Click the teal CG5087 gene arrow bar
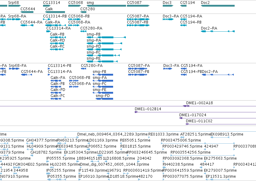Image resolution: width=256 pixels, height=181 pixels. (x=138, y=6)
